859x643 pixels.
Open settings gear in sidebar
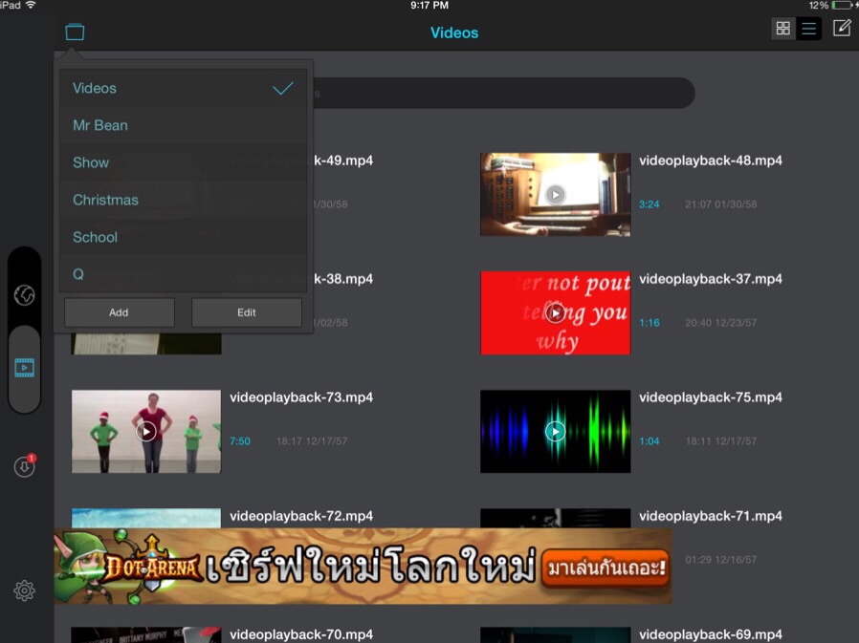pyautogui.click(x=25, y=591)
